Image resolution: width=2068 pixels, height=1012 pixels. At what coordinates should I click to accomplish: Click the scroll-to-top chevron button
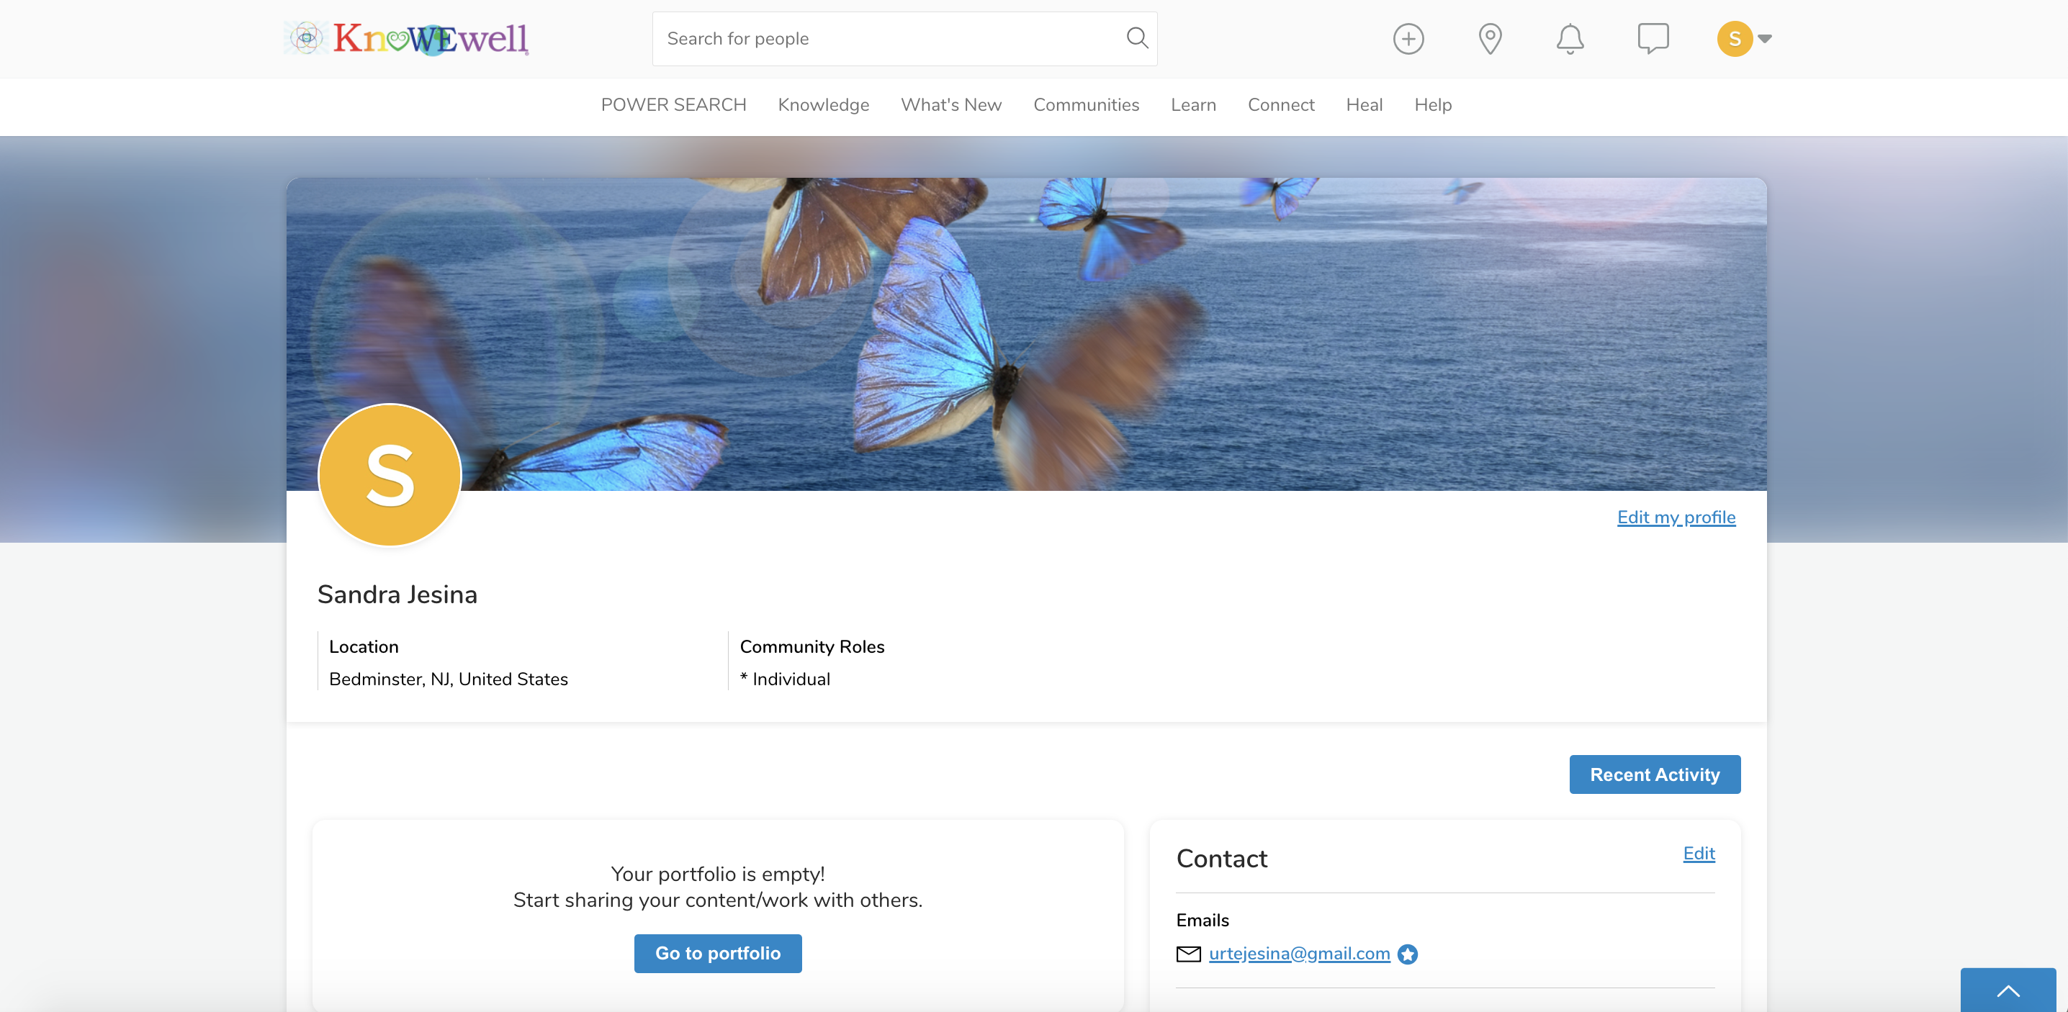(x=2008, y=990)
